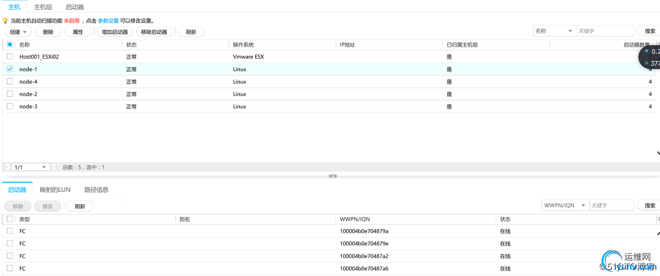
Task: Check the node-4 checkbox
Action: pos(10,81)
